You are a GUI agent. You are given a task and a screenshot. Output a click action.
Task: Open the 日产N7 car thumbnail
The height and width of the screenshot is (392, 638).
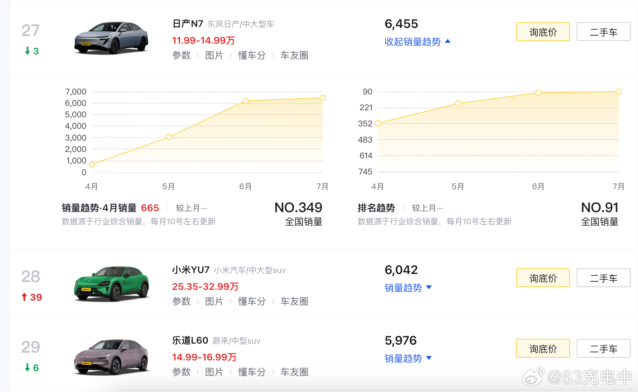tap(111, 38)
